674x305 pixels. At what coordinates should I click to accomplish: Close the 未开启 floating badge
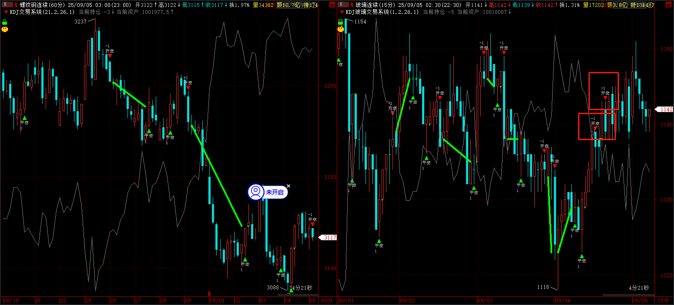point(288,186)
